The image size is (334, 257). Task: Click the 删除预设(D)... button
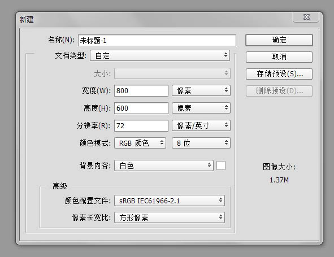tap(279, 91)
